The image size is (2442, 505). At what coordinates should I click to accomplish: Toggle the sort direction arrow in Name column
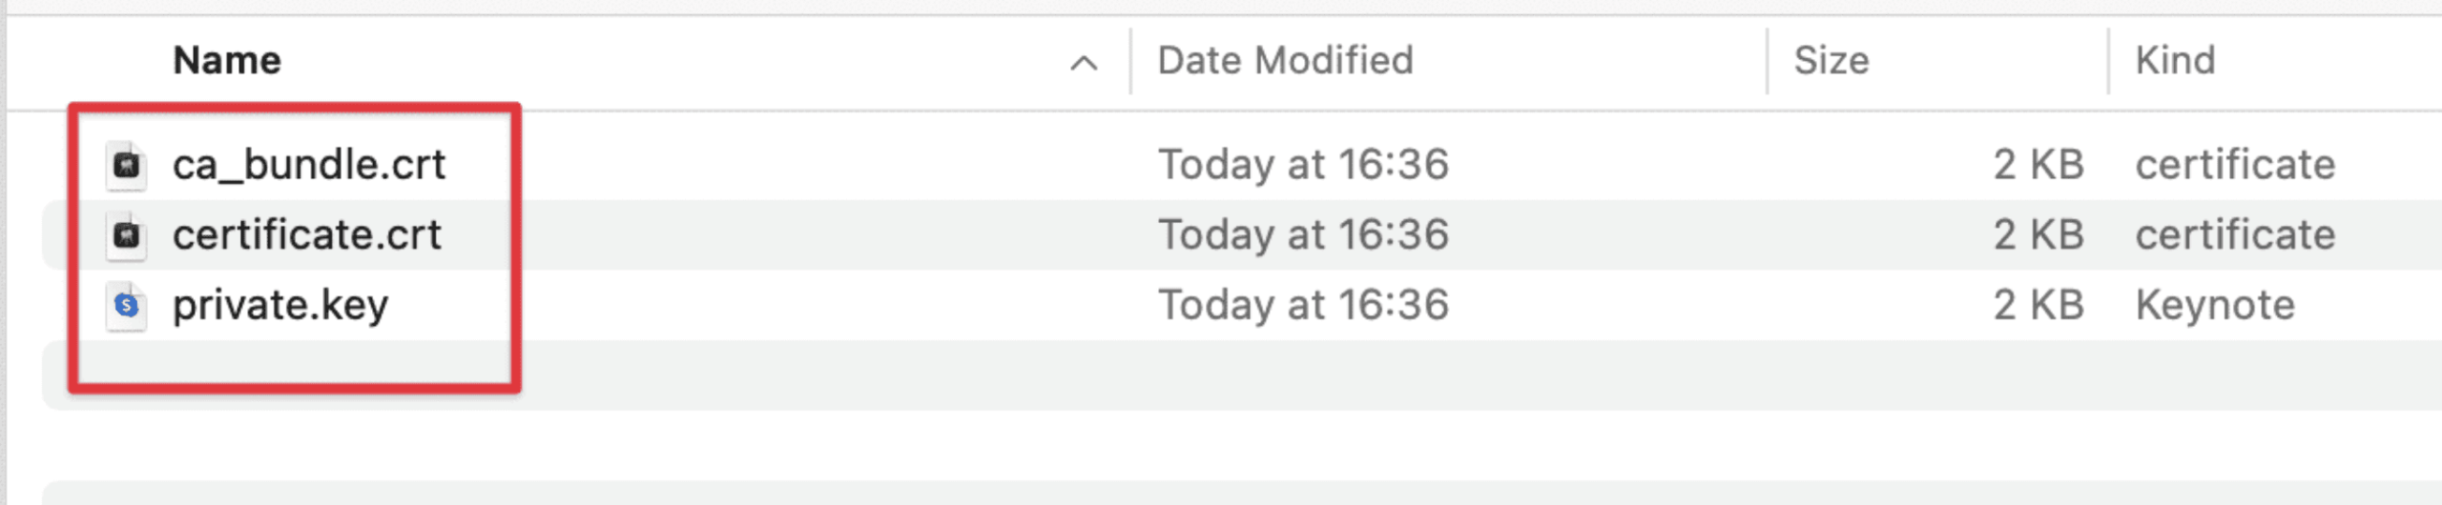[x=1083, y=63]
